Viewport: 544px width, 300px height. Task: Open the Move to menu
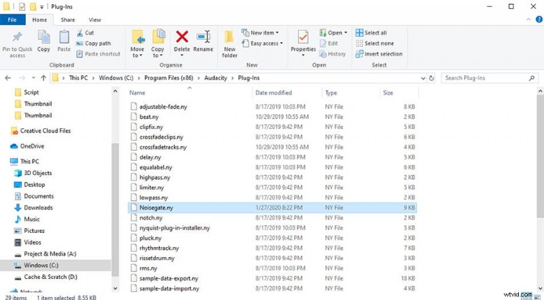click(x=137, y=43)
